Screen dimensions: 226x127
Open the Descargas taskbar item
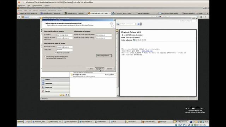(165, 122)
